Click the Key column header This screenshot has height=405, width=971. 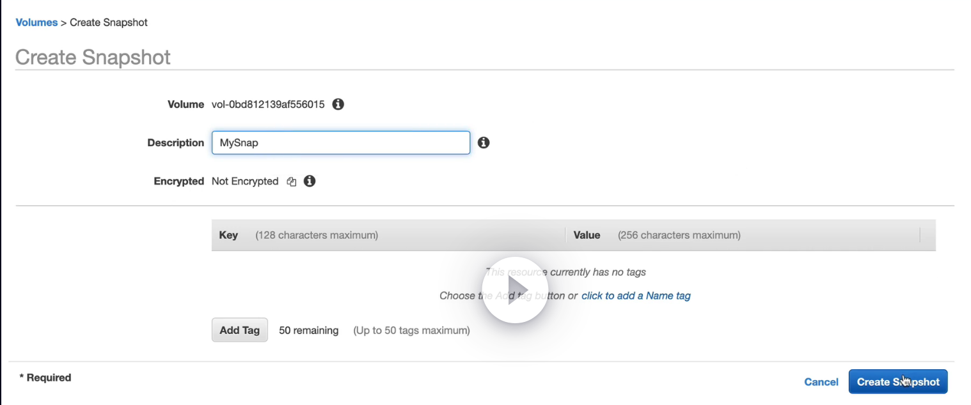228,235
